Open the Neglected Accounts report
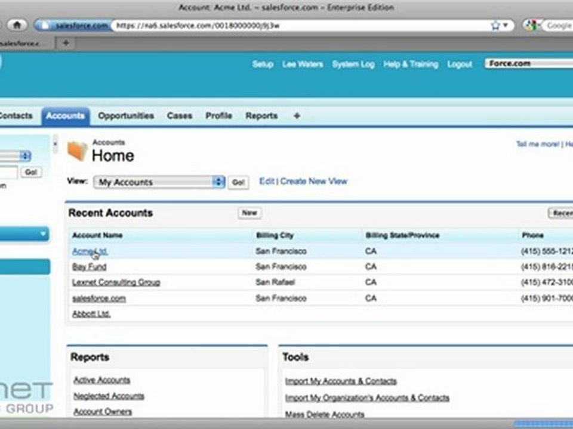The width and height of the screenshot is (573, 429). (x=109, y=396)
